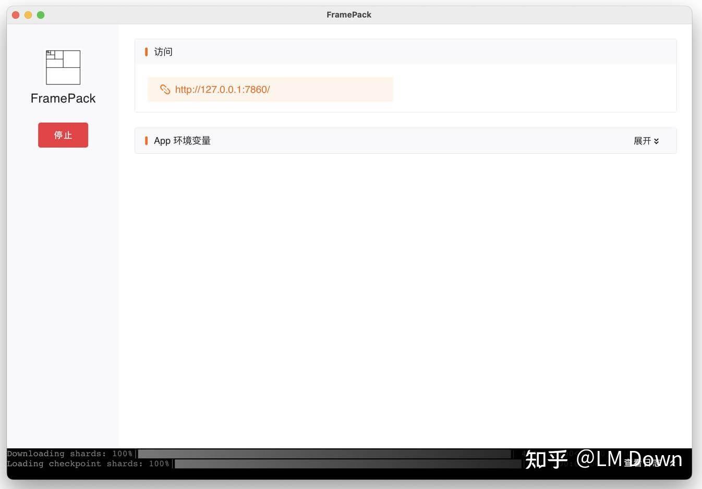
Task: Click the FramePack logo icon in the sidebar
Action: pos(63,67)
